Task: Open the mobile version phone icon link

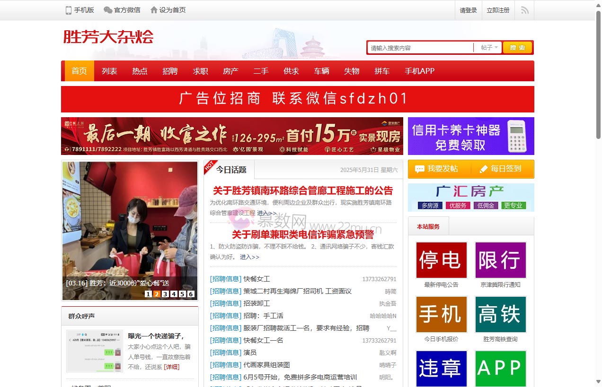Action: point(69,10)
